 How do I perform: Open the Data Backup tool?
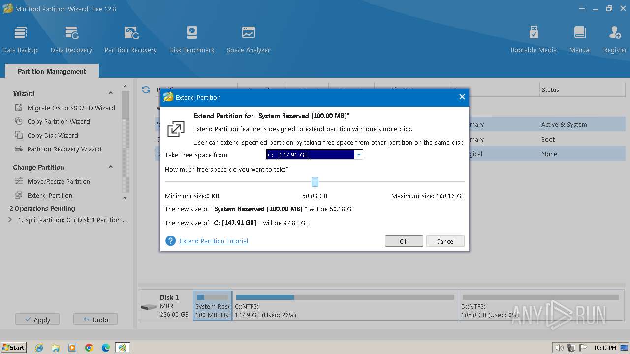pos(20,39)
